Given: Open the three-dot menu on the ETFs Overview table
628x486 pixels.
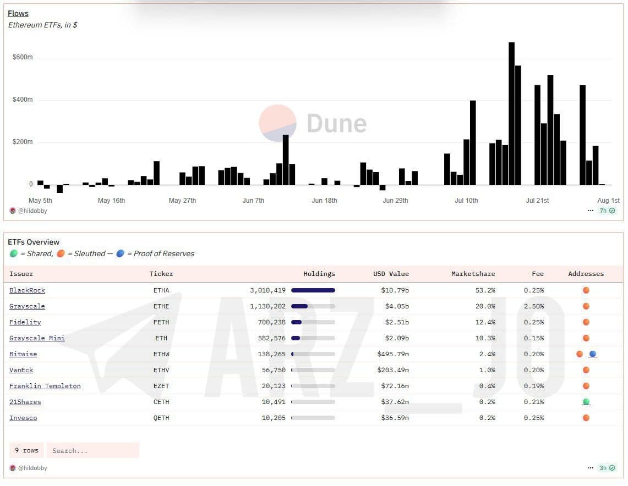Looking at the screenshot, I should 591,468.
